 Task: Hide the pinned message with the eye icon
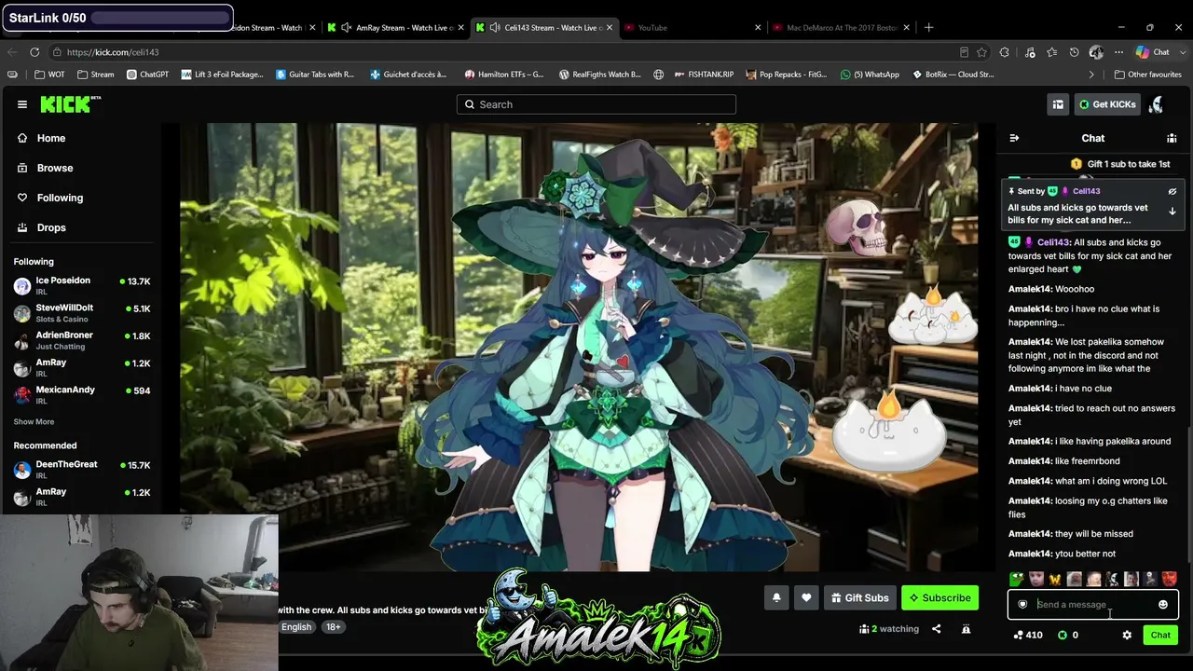point(1172,191)
